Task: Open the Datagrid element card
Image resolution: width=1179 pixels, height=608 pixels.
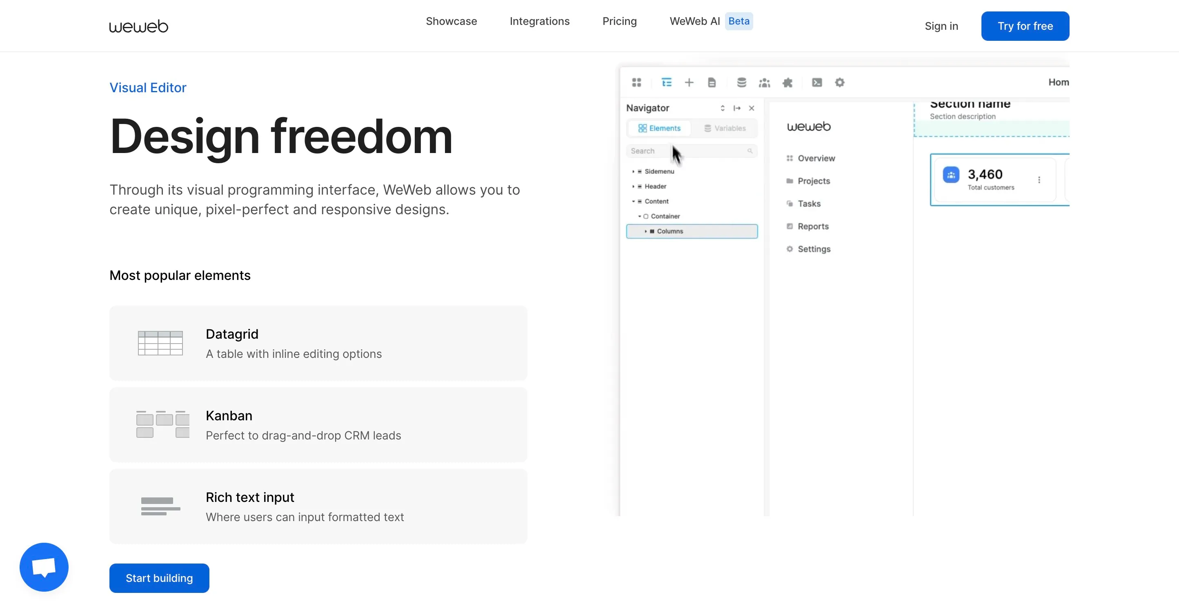Action: click(318, 343)
